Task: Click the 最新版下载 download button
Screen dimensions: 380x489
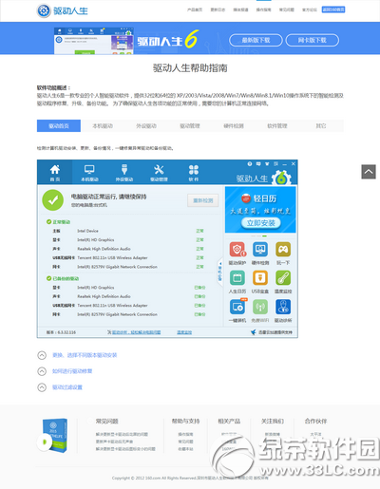Action: [x=256, y=40]
